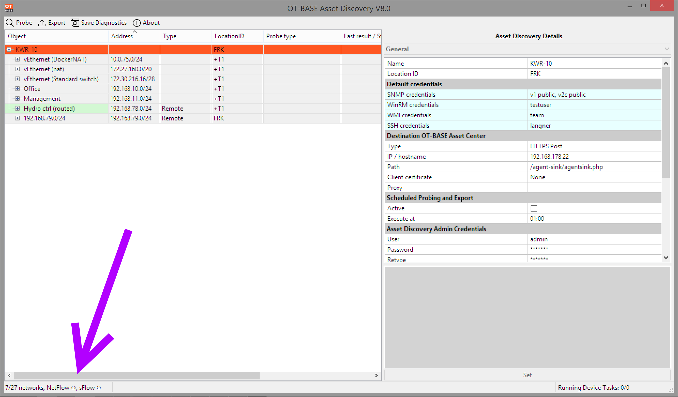Select address 10.0.75.0/24 cell
Viewport: 678px width, 397px height.
[134, 59]
